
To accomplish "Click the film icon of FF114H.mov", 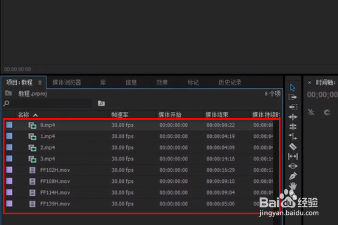I will coord(32,193).
